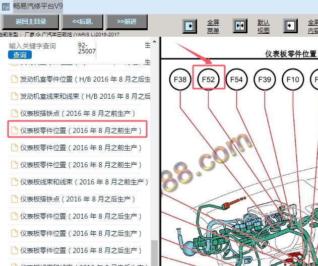Focus the 输入关键字查询 search field
Image resolution: width=318 pixels, height=266 pixels.
(x=32, y=46)
